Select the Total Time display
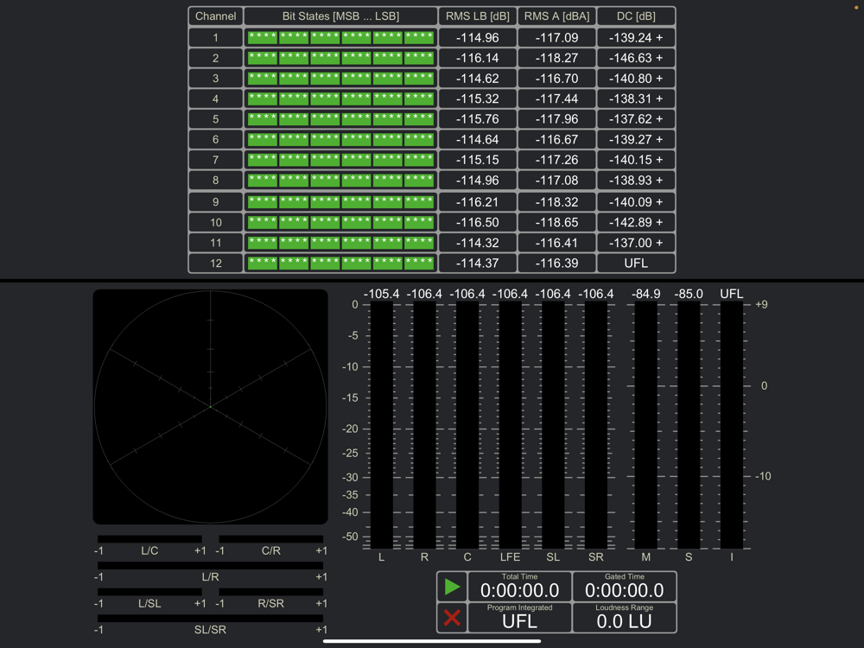This screenshot has width=864, height=648. click(x=519, y=587)
